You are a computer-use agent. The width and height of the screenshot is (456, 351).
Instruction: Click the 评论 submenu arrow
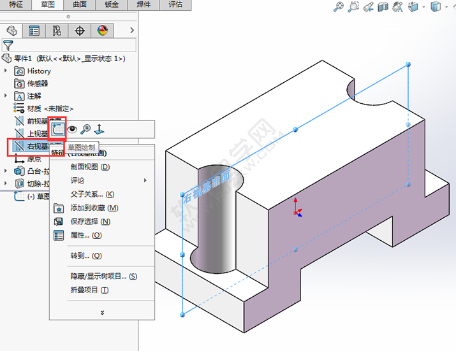[x=145, y=180]
